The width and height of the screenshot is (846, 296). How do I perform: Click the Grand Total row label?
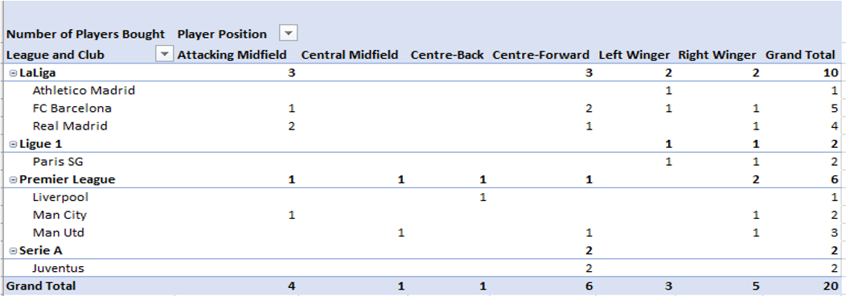pyautogui.click(x=41, y=286)
